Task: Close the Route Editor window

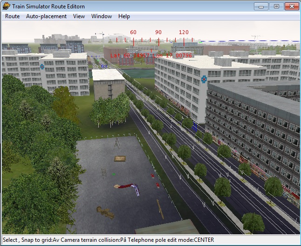Action: tap(291, 6)
